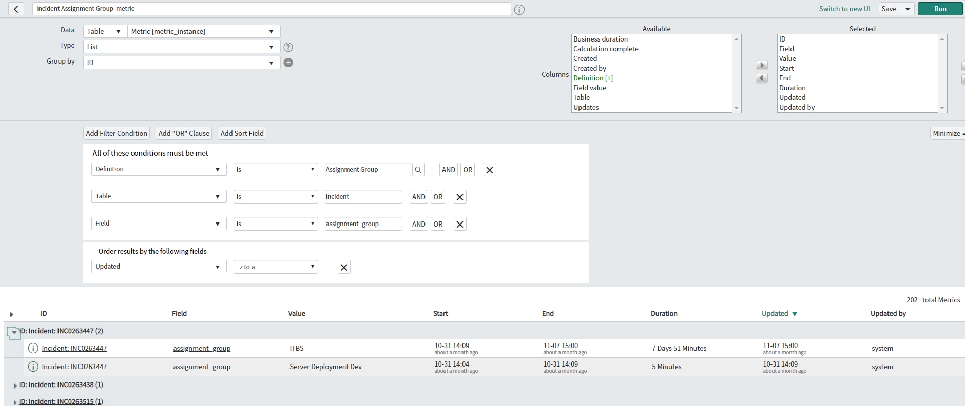Open Data source type Table dropdown

pos(105,31)
